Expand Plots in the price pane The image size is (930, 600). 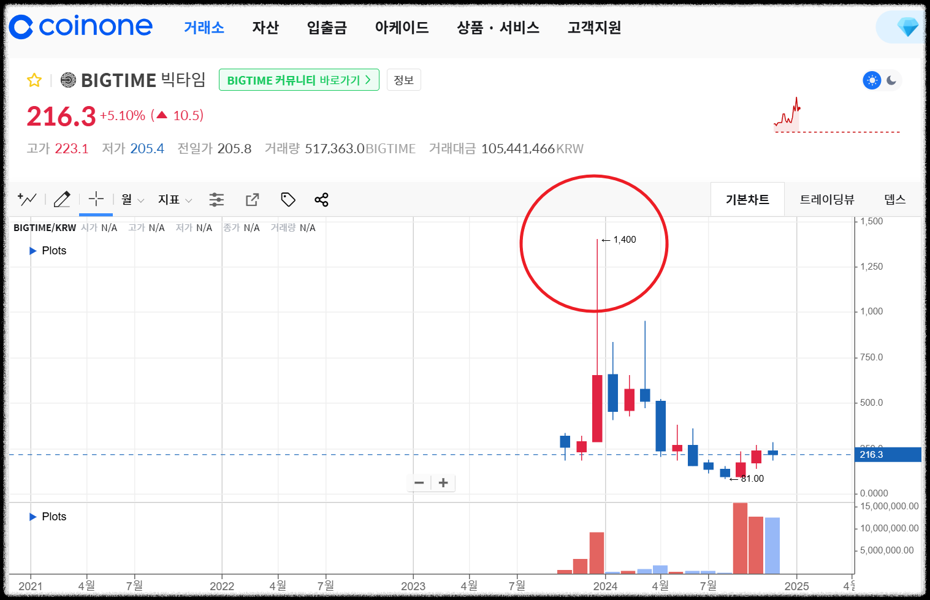48,251
